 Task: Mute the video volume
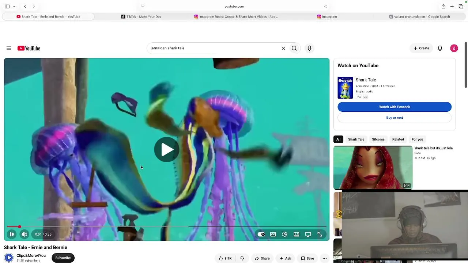pos(24,234)
